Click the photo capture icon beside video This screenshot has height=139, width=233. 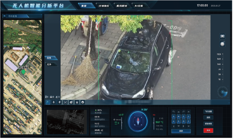(x=222, y=36)
